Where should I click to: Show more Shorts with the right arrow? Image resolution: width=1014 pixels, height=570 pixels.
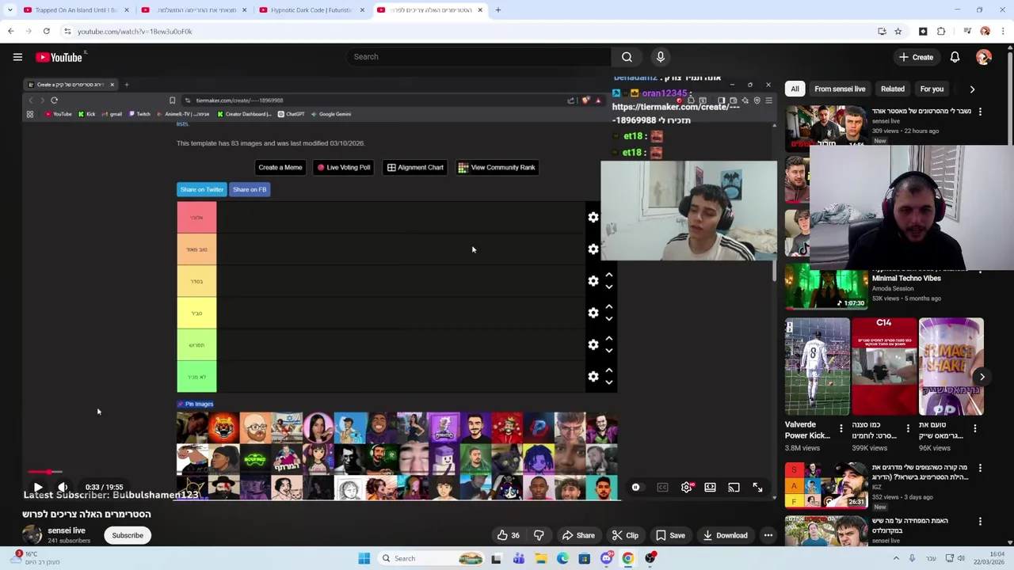pos(982,377)
